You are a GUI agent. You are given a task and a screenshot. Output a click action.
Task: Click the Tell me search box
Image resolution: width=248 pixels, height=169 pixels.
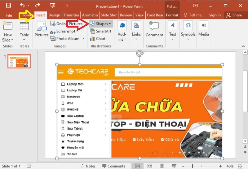click(194, 15)
